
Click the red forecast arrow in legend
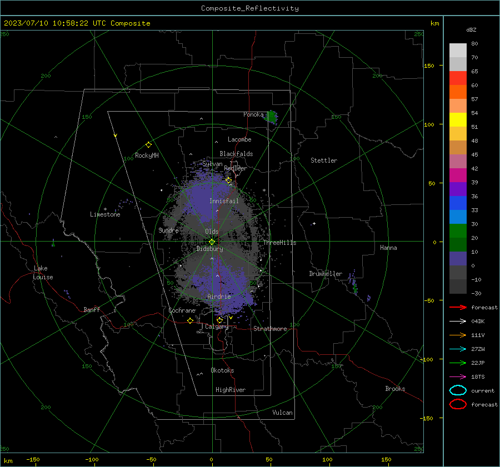click(458, 307)
